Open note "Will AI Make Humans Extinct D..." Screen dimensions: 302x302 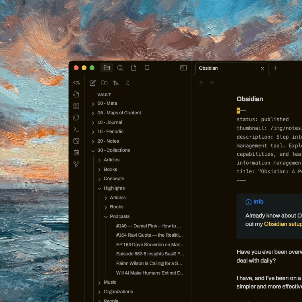click(x=150, y=273)
